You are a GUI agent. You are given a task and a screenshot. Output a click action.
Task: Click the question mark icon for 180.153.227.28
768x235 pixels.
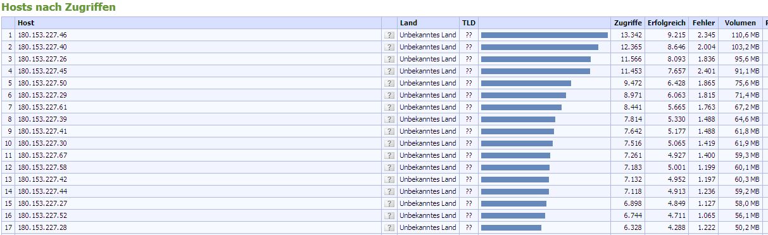(x=389, y=227)
